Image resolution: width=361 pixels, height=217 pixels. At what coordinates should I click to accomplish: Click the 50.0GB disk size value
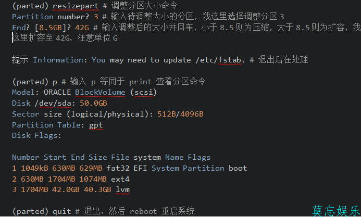pyautogui.click(x=93, y=103)
